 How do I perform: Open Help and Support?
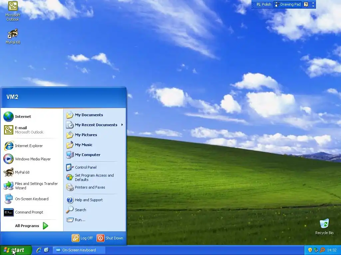95,200
